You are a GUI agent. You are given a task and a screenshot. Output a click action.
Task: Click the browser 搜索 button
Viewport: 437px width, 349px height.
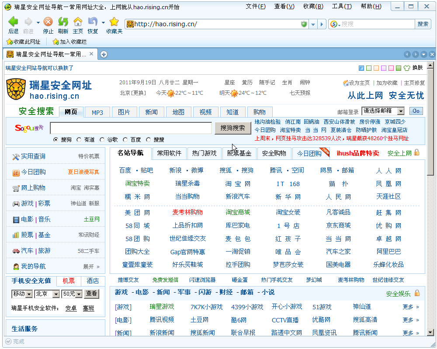(423, 24)
